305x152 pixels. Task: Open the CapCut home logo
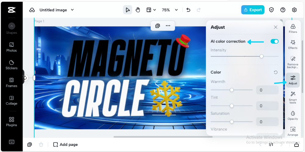click(x=12, y=10)
